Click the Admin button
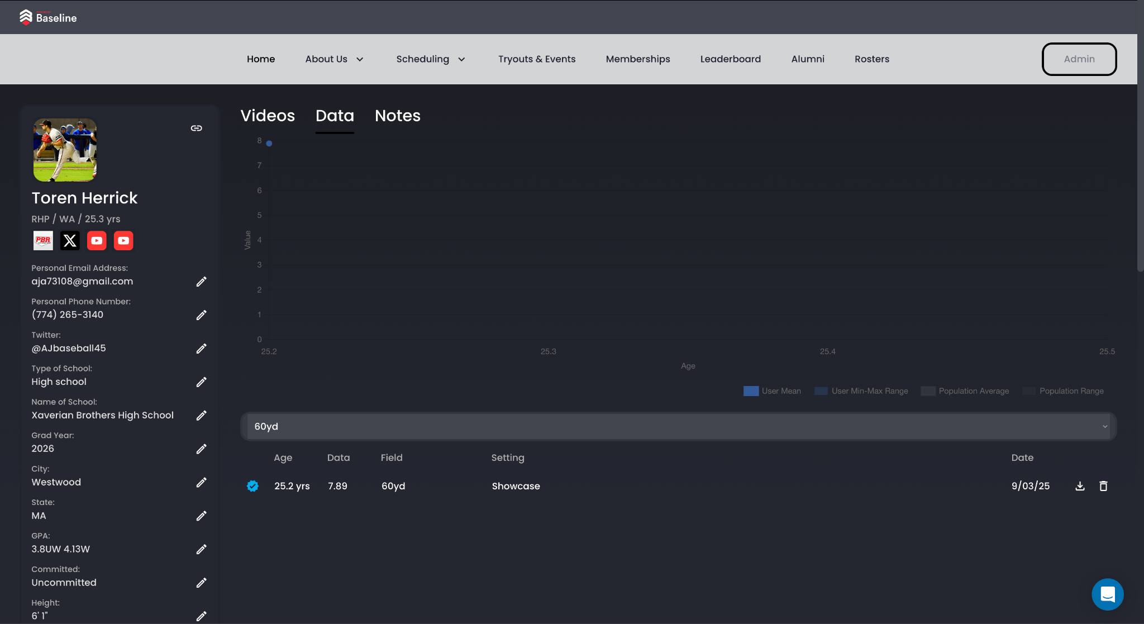This screenshot has height=624, width=1144. point(1079,59)
